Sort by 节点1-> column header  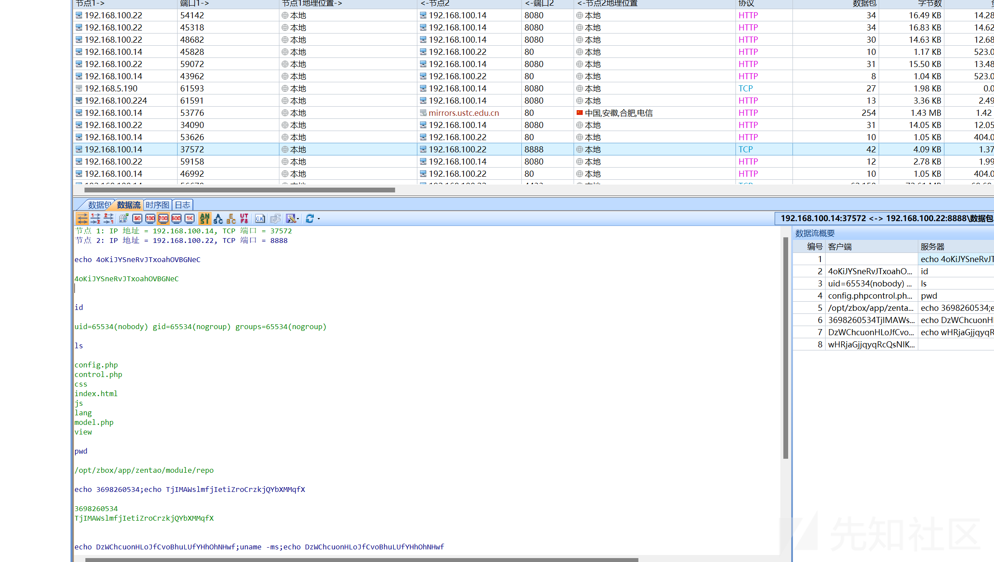pyautogui.click(x=125, y=4)
